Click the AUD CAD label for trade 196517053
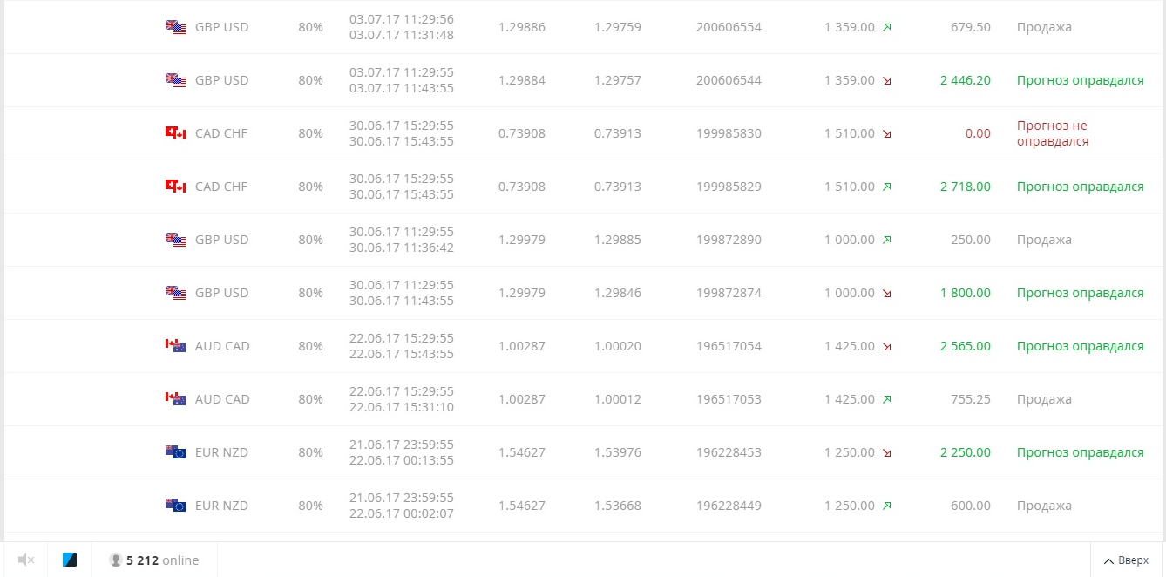This screenshot has height=577, width=1166. pos(222,399)
